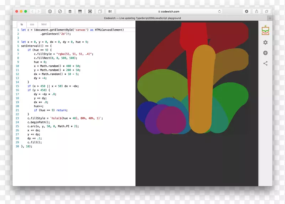Click the Safari share button

[x=256, y=11]
